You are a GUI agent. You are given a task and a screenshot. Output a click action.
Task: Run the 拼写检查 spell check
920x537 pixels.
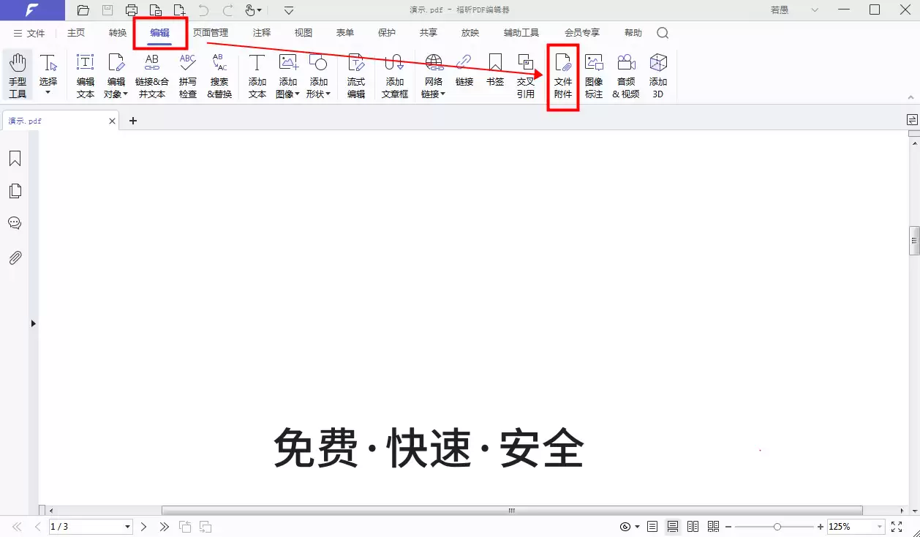(x=188, y=75)
